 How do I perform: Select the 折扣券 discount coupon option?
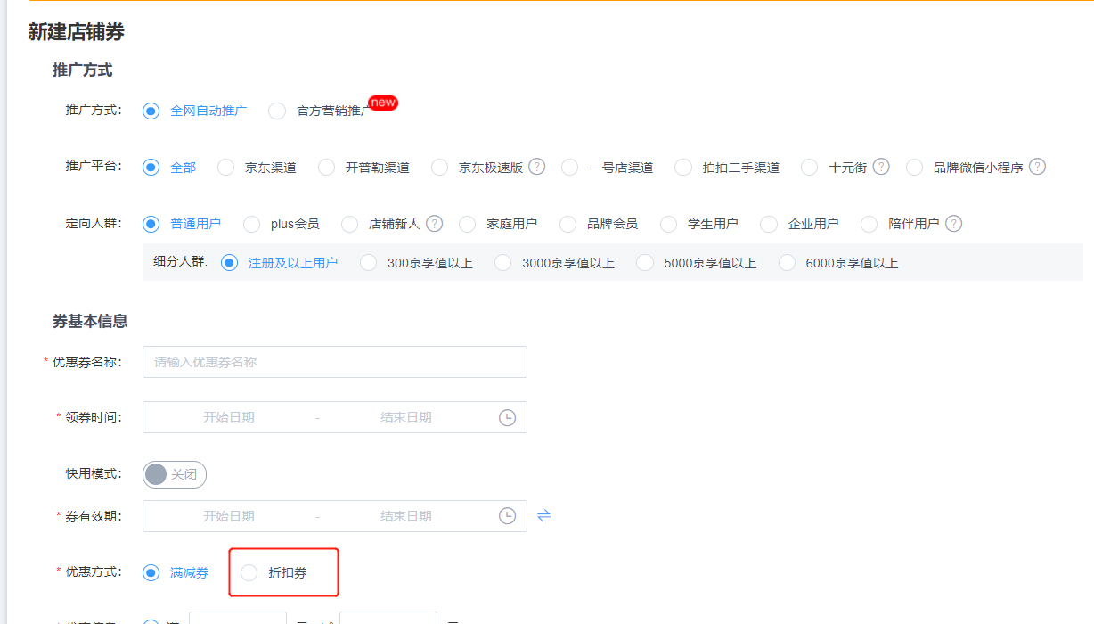(249, 572)
